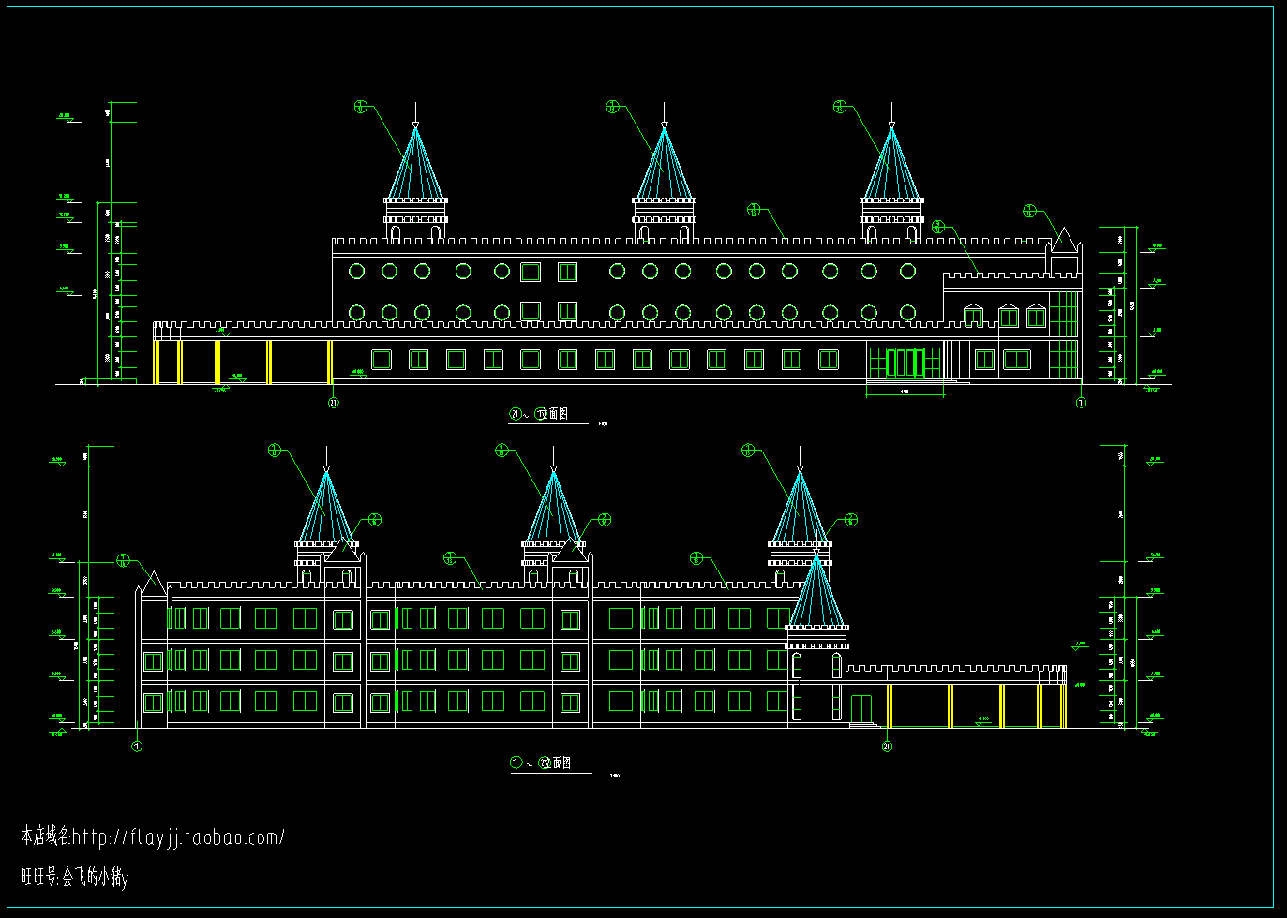Select the green entrance door in upper elevation
Image resolution: width=1287 pixels, height=918 pixels.
pos(905,363)
